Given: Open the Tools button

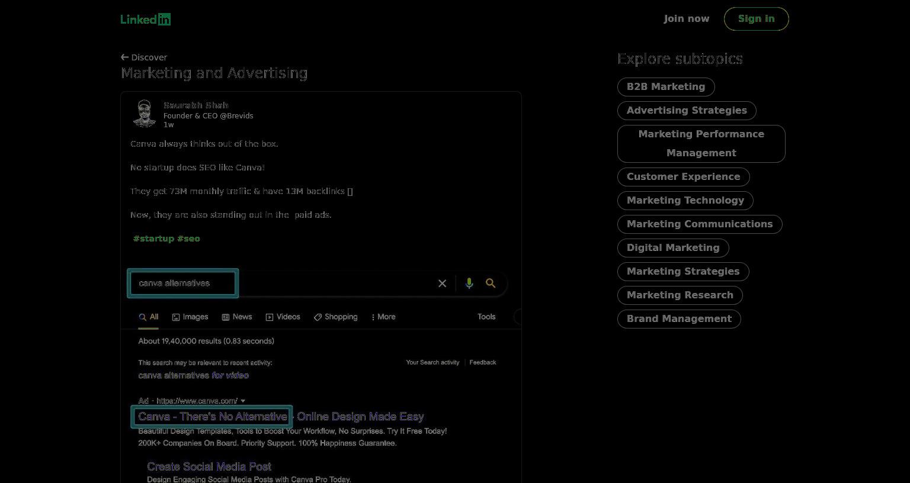Looking at the screenshot, I should pyautogui.click(x=486, y=317).
